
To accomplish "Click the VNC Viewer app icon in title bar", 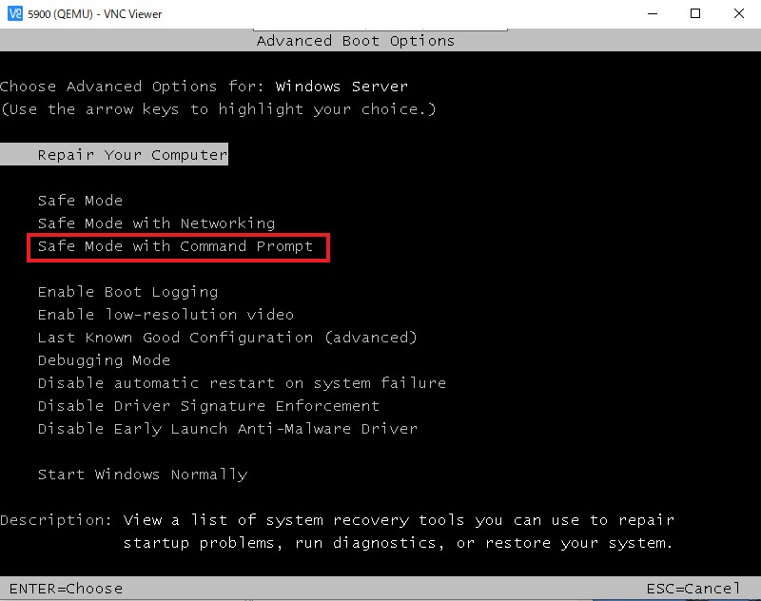I will click(14, 13).
